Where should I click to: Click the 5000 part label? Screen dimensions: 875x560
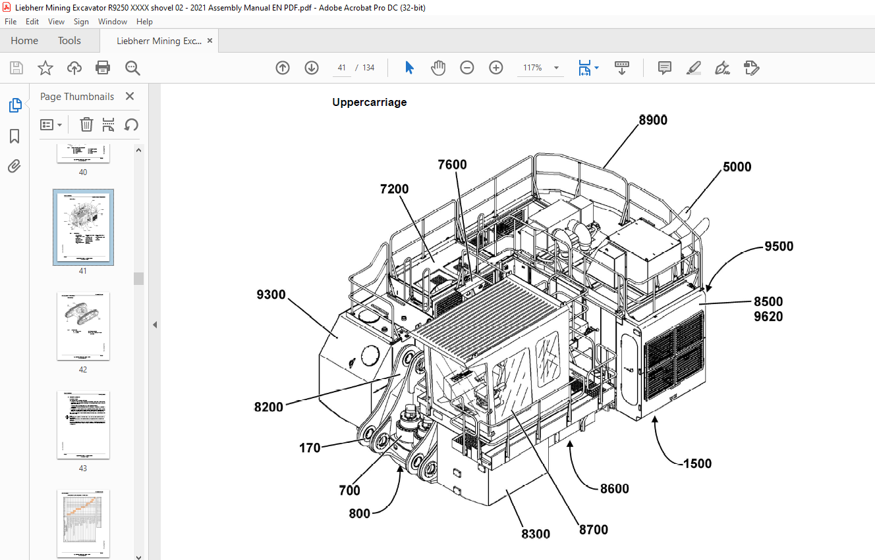click(x=737, y=167)
